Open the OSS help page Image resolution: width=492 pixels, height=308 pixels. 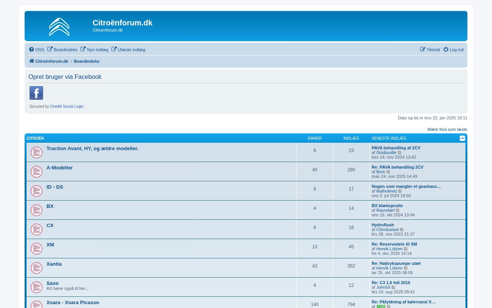(x=37, y=50)
